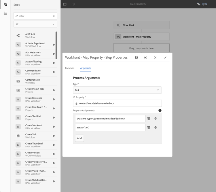Show info for Create Project Task
This screenshot has height=192, width=216.
(x=54, y=90)
